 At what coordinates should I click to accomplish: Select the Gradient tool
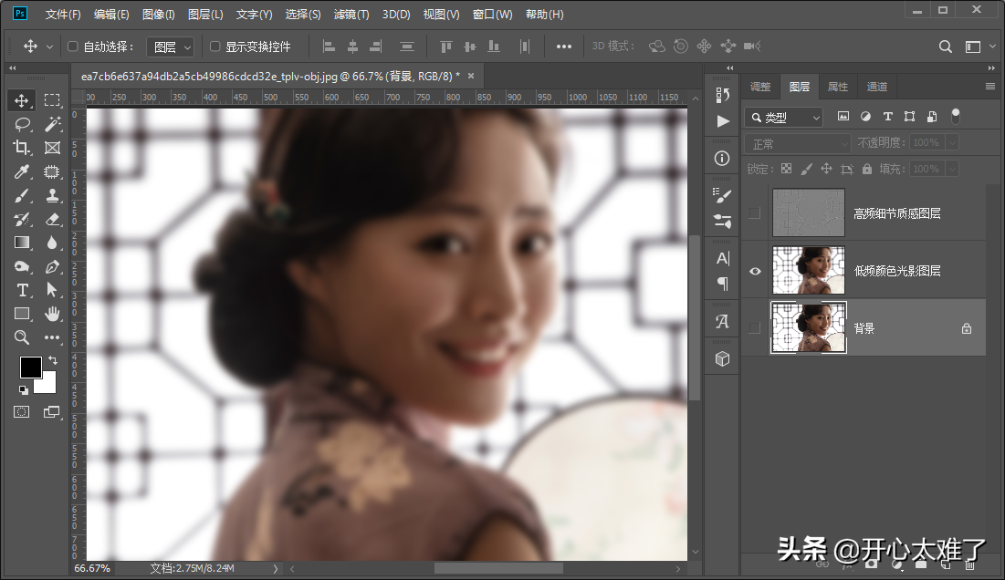[x=22, y=243]
